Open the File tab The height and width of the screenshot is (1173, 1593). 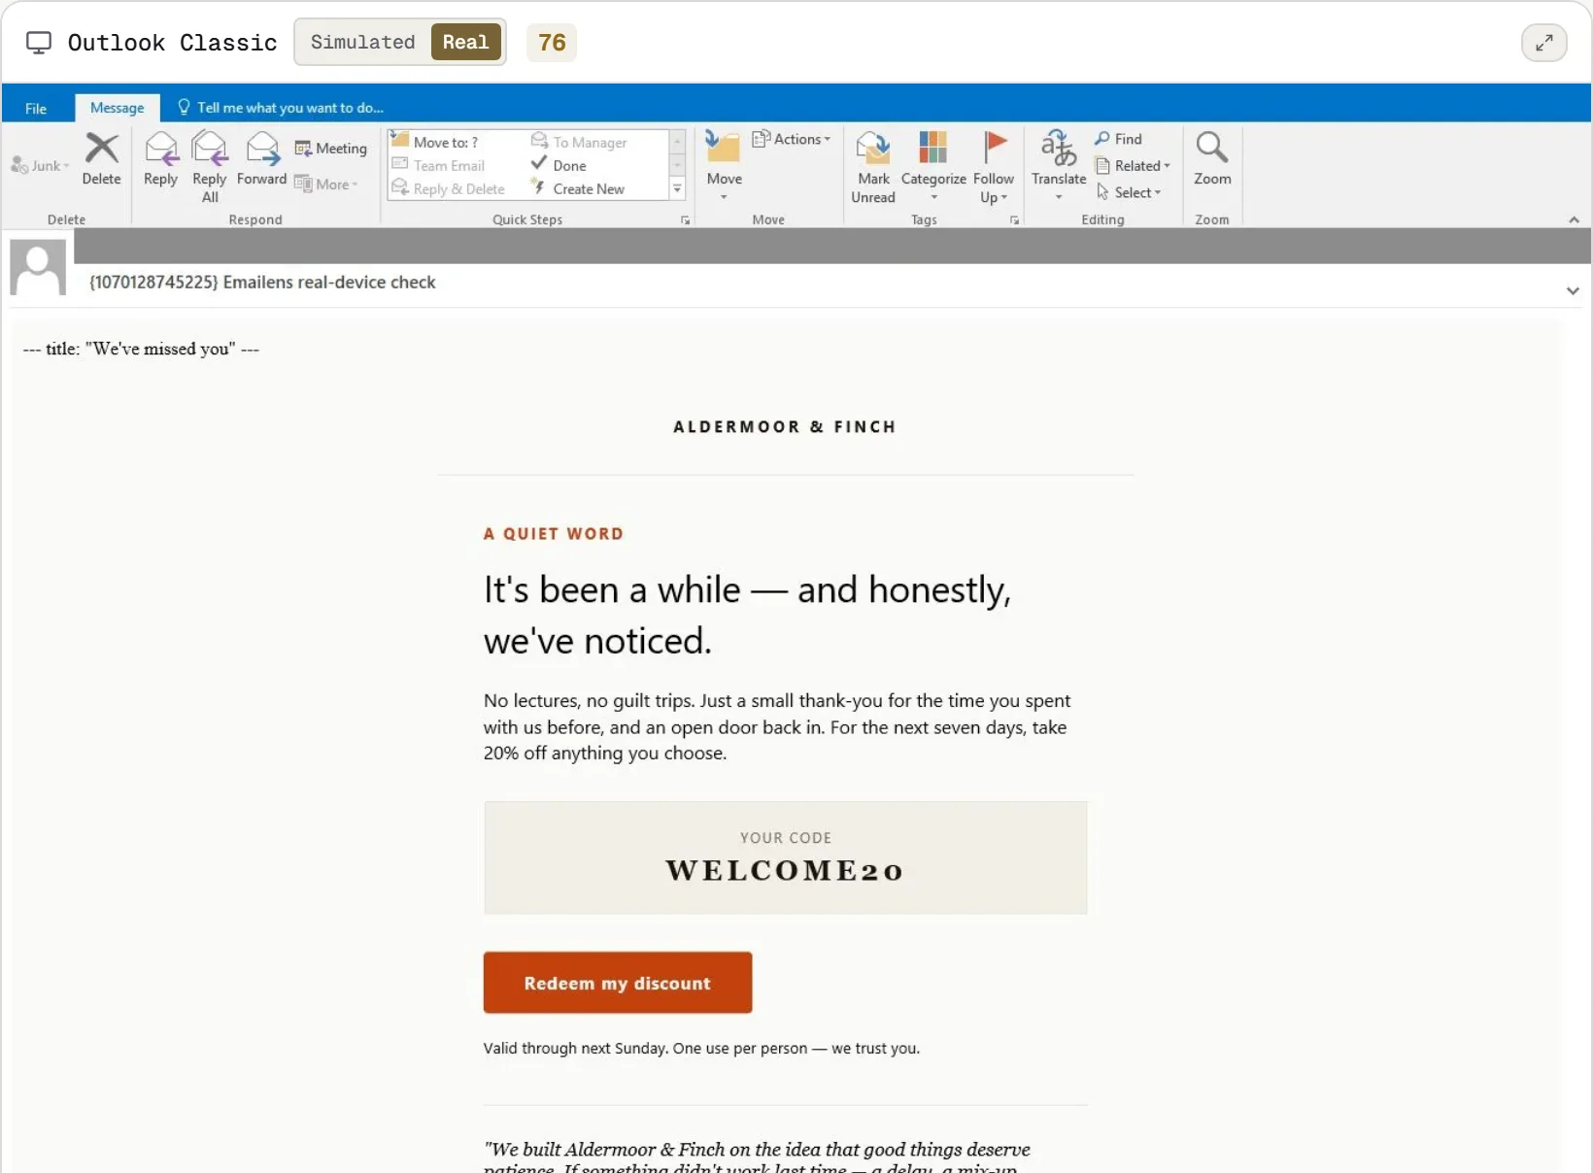[x=36, y=108]
